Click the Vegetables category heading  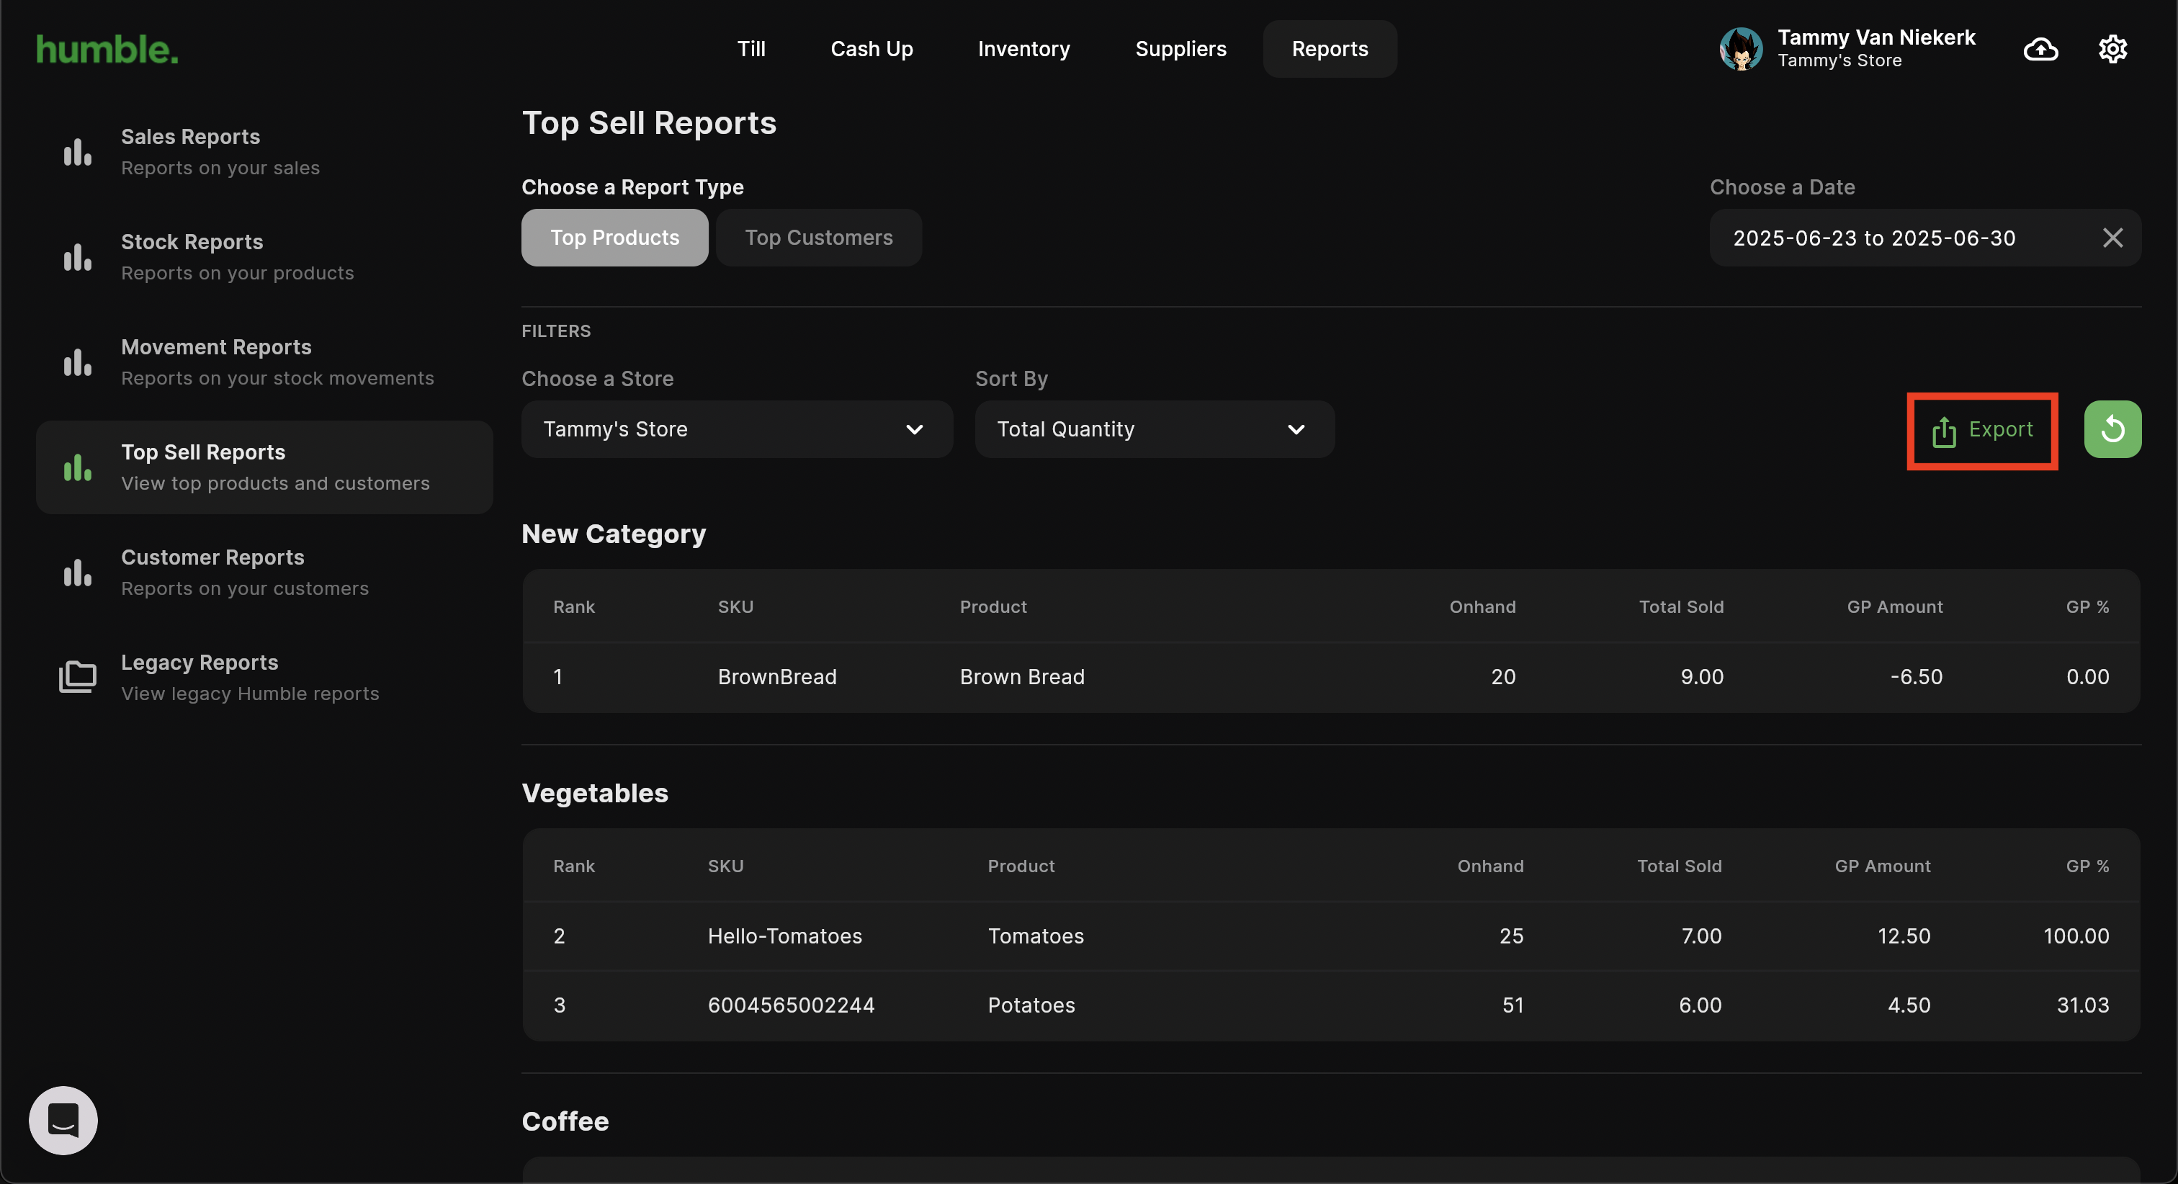tap(594, 792)
